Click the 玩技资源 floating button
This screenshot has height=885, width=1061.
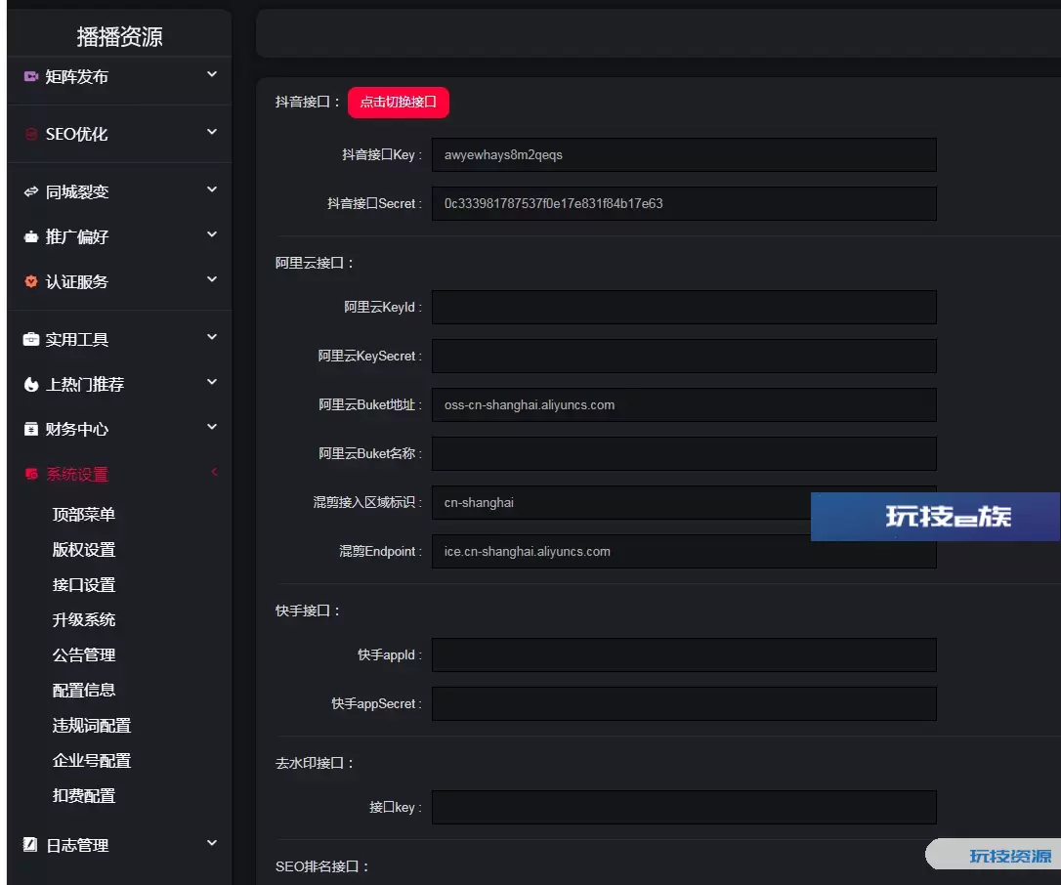pos(993,856)
